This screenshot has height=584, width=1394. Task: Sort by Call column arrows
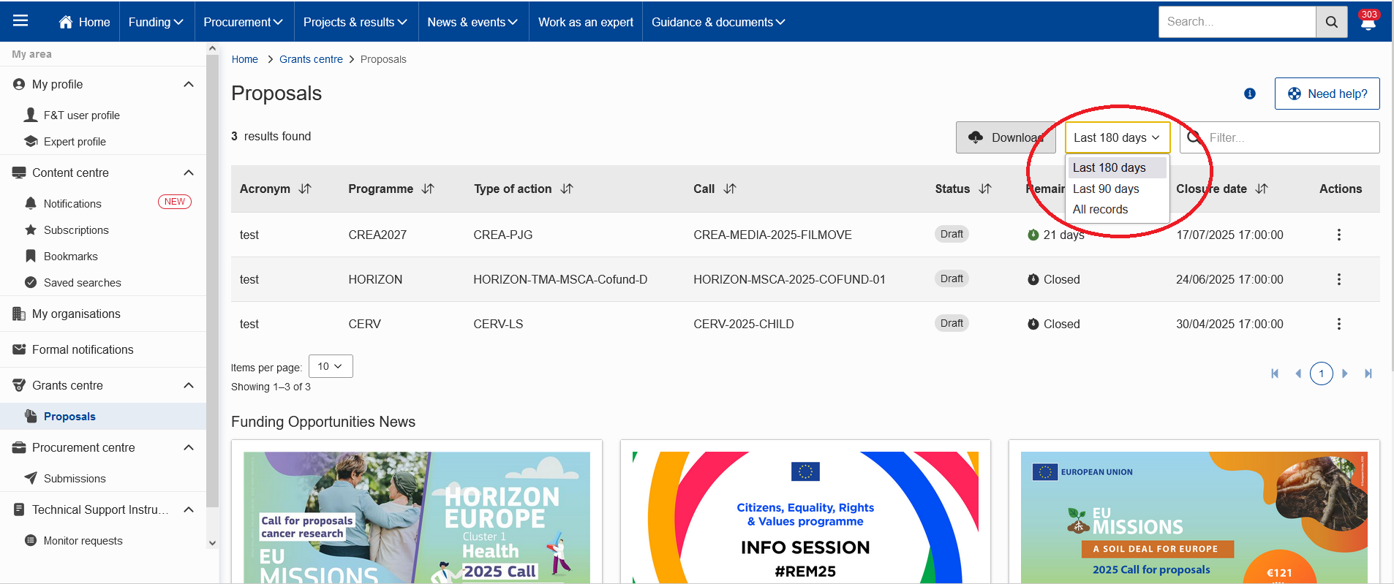(730, 189)
